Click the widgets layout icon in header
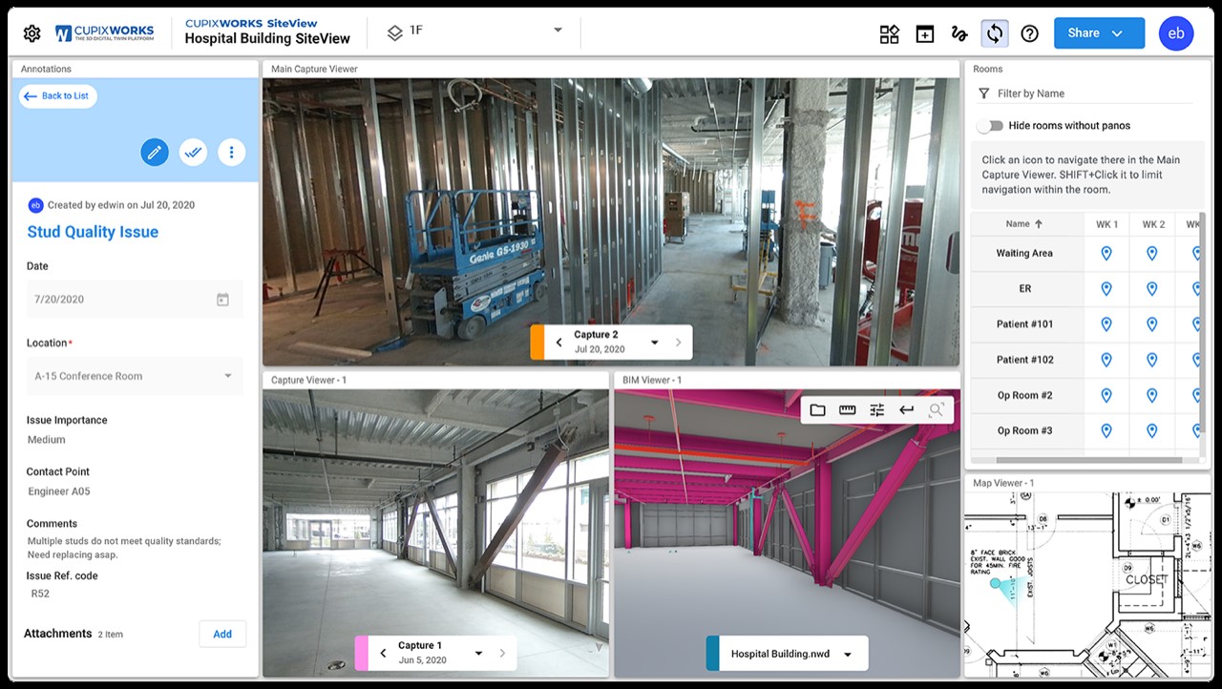Image resolution: width=1222 pixels, height=689 pixels. [889, 34]
